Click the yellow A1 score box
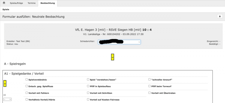 (x=5, y=83)
